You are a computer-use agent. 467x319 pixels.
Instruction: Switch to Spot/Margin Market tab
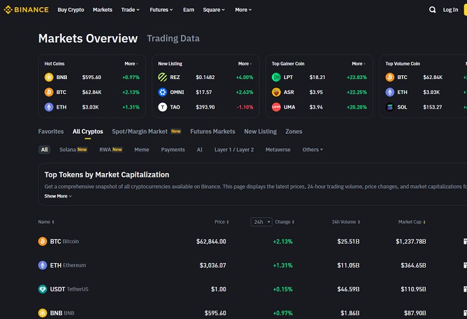click(146, 131)
